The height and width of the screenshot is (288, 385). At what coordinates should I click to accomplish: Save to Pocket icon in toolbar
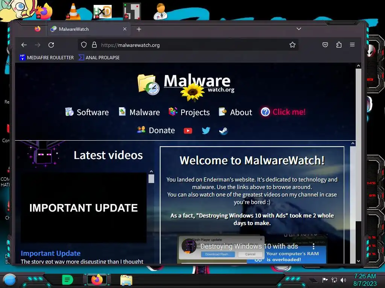(x=325, y=45)
